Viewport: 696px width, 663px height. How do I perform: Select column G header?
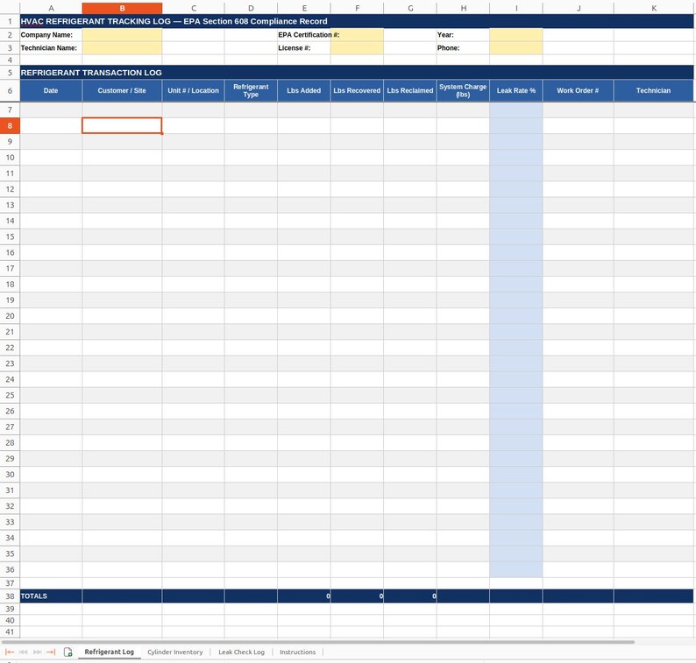(x=410, y=8)
